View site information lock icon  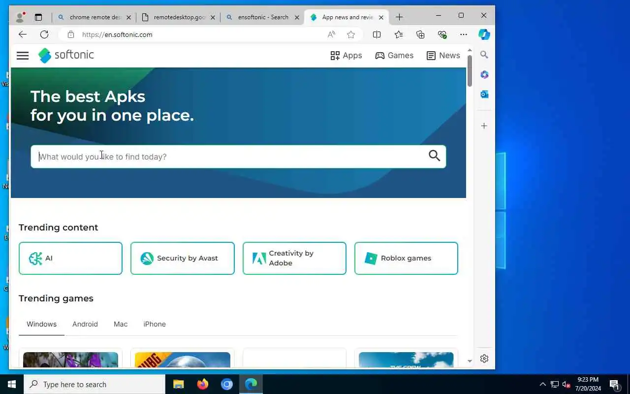point(71,34)
